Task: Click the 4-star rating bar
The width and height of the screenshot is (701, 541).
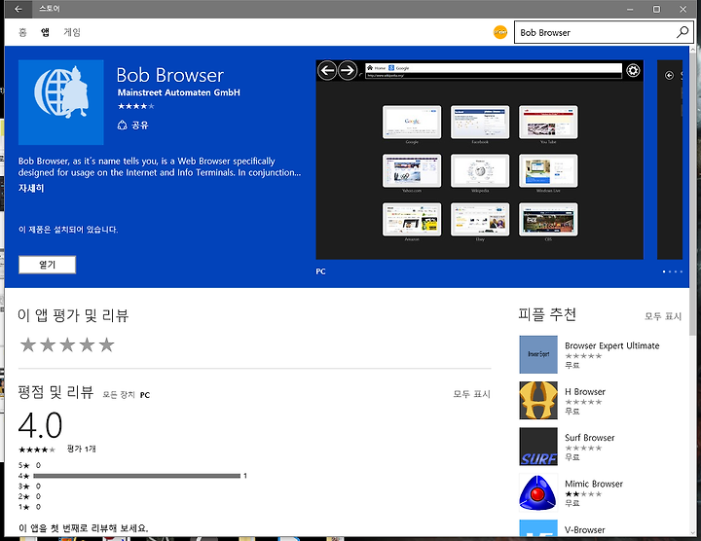Action: 137,476
